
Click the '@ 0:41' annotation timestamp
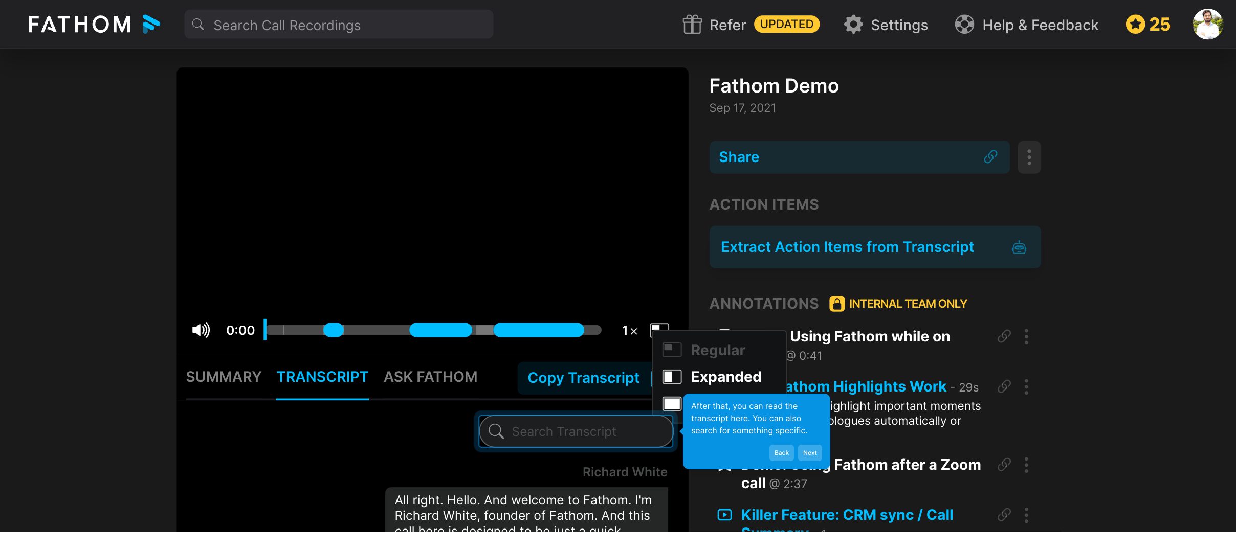pos(804,356)
